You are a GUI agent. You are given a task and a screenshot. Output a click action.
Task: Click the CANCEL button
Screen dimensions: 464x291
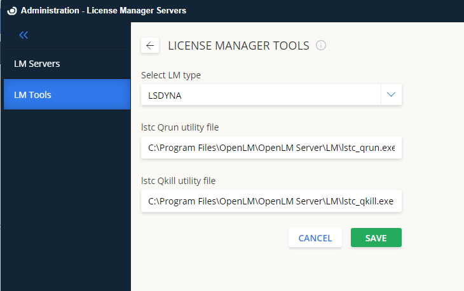pos(315,238)
